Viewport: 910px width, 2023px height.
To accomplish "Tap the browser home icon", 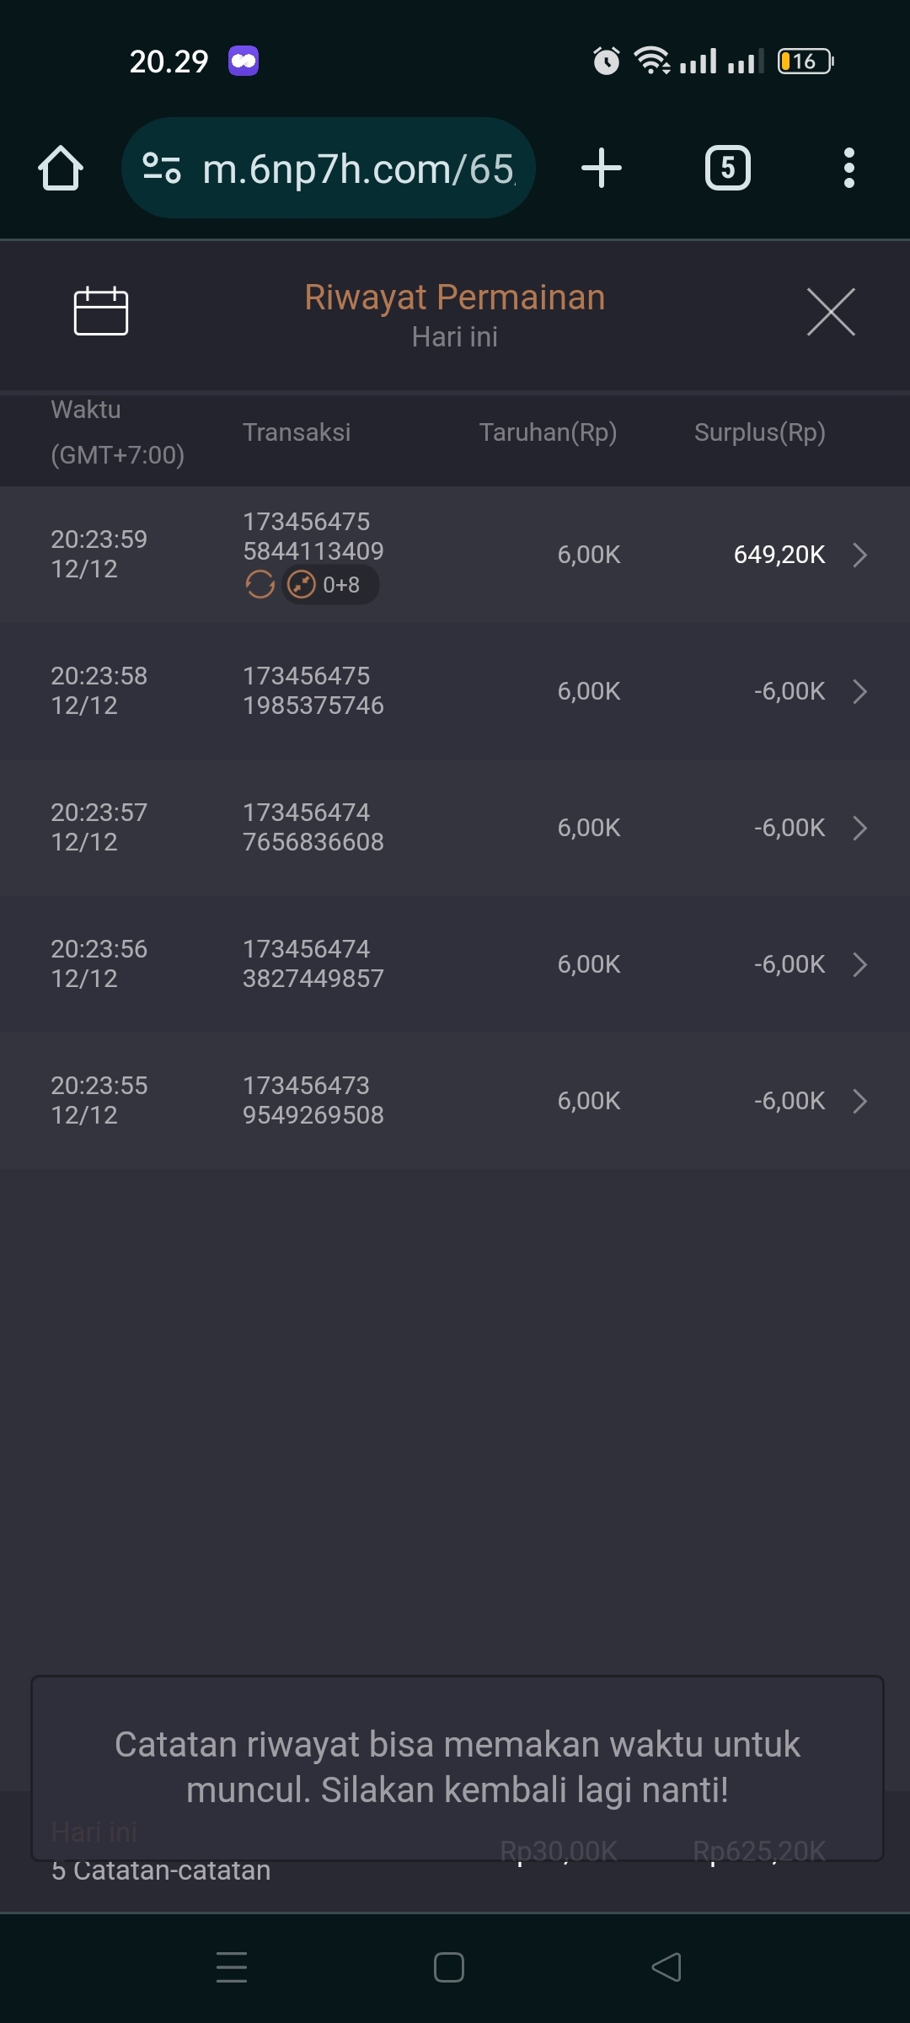I will click(x=61, y=168).
